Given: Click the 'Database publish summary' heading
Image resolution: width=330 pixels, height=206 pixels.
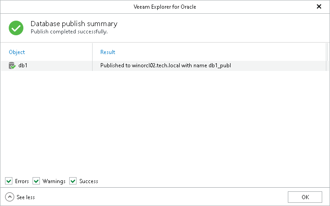Looking at the screenshot, I should pyautogui.click(x=74, y=24).
